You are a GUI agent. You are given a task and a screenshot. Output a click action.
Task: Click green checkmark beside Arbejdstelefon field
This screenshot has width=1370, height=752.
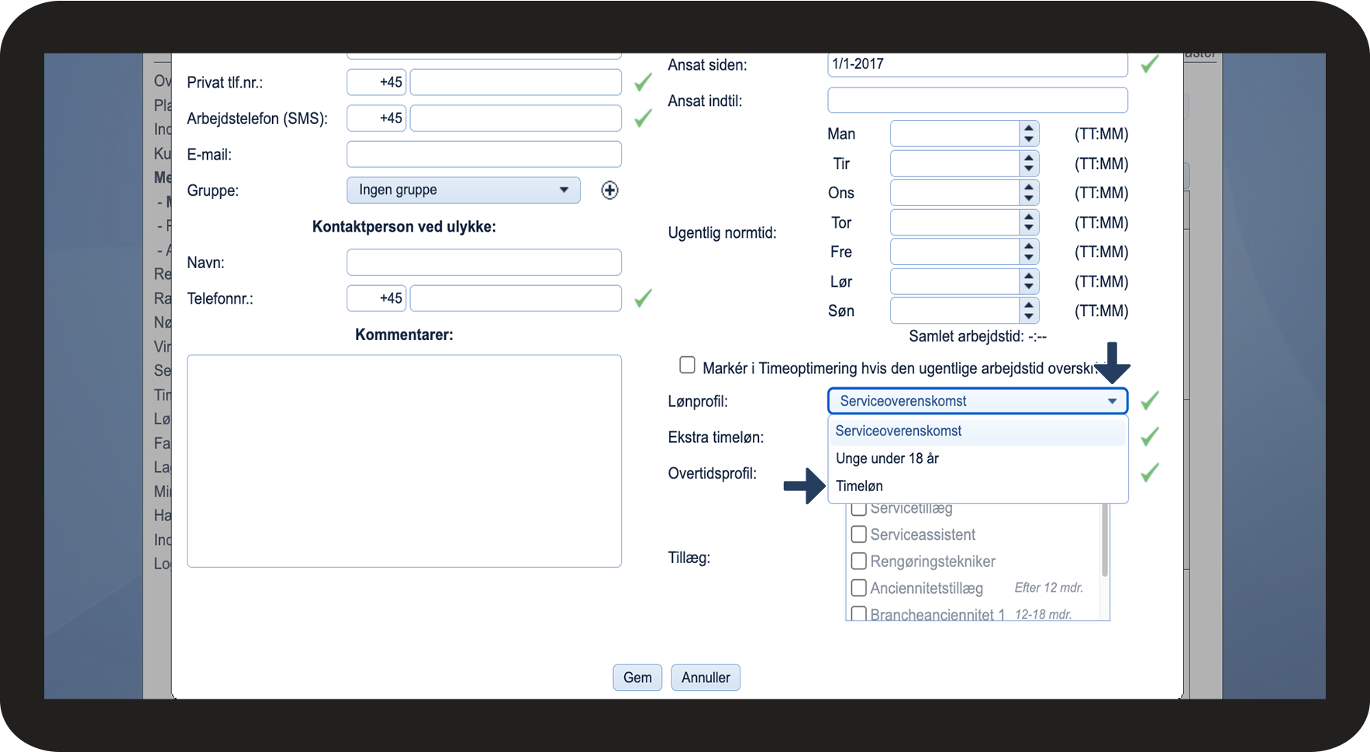click(643, 118)
